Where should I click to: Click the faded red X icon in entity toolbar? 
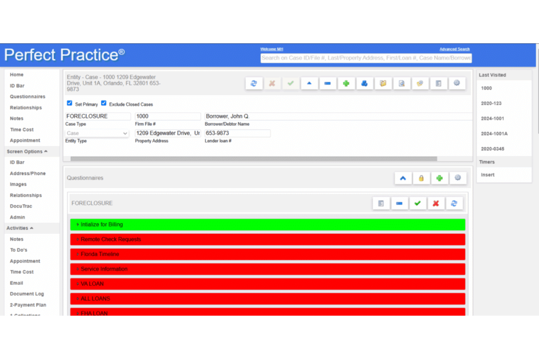click(x=272, y=83)
